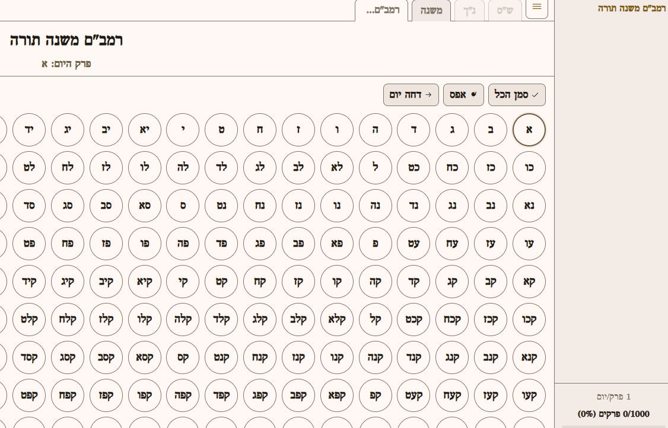Select the רמב"ם tab
Screen dimensions: 668x428
point(381,10)
